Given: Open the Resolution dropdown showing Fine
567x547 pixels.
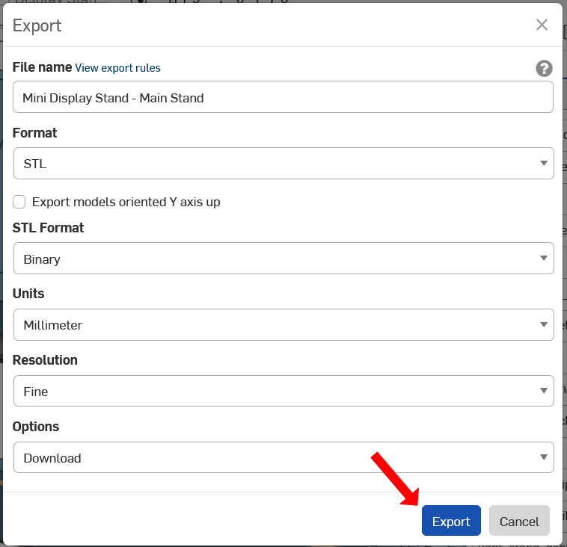Looking at the screenshot, I should [x=283, y=391].
